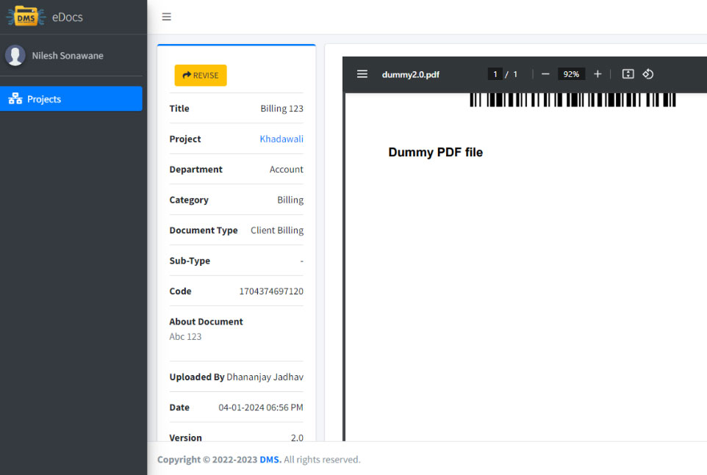Click the DMS eDocs logo icon
707x475 pixels.
click(x=26, y=17)
